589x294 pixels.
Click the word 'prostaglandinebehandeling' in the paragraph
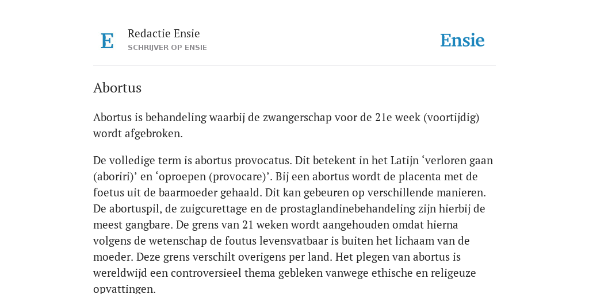[x=348, y=208]
